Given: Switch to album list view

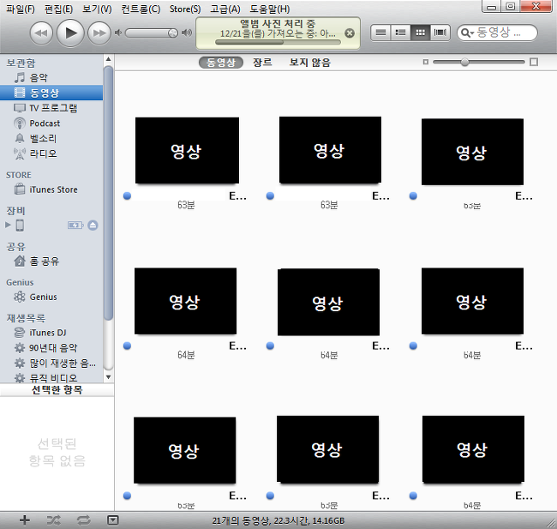Looking at the screenshot, I should click(x=400, y=33).
